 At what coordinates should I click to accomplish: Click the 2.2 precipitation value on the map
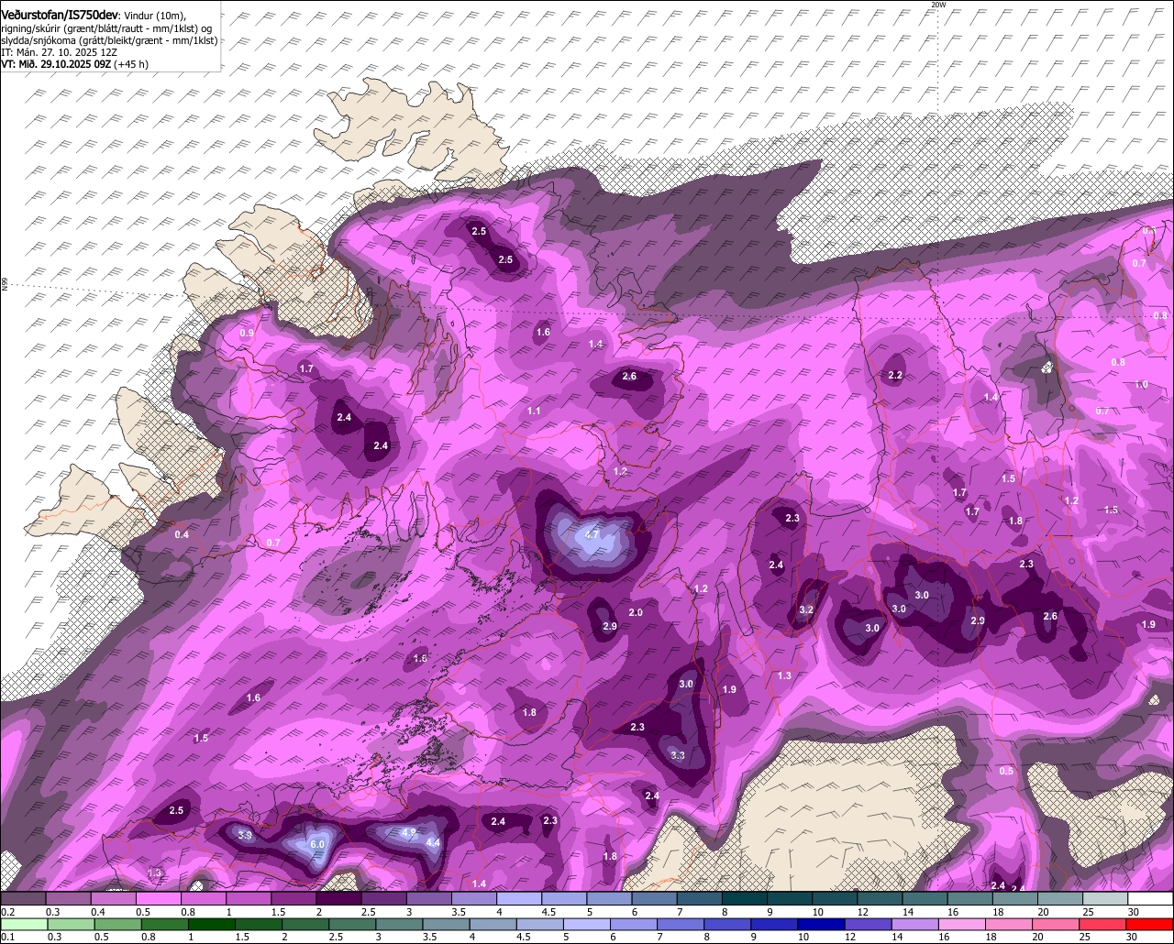(x=895, y=376)
